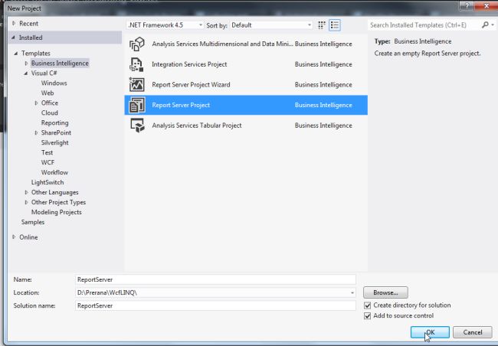Select Integration Services Project template row

[246, 64]
